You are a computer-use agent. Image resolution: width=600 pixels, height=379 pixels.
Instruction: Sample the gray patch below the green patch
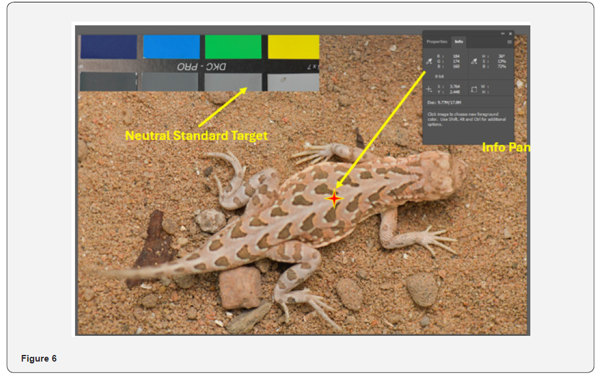click(x=233, y=82)
